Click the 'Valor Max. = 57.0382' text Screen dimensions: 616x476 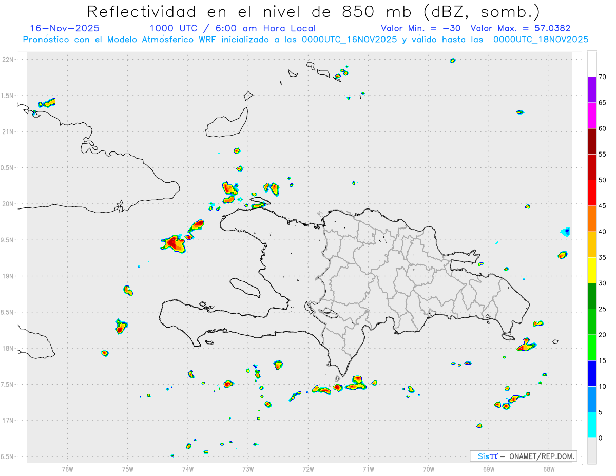[x=521, y=28]
